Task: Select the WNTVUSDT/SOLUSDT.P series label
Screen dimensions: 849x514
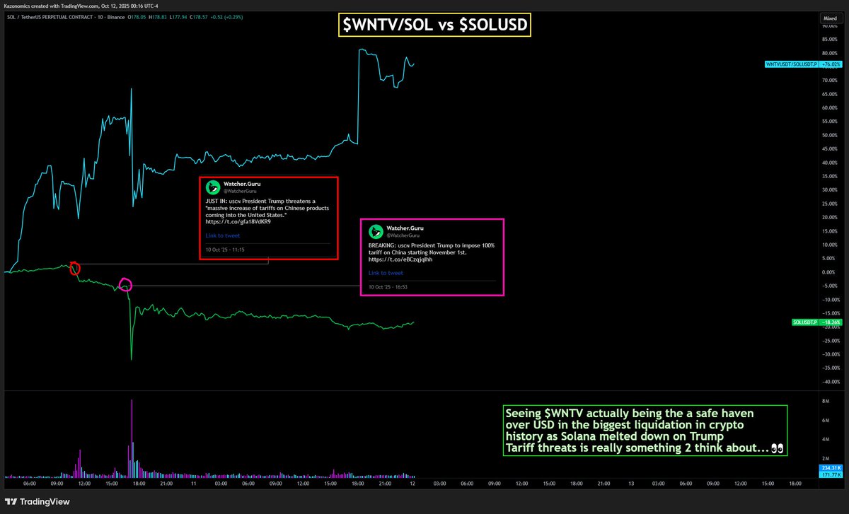Action: (790, 64)
